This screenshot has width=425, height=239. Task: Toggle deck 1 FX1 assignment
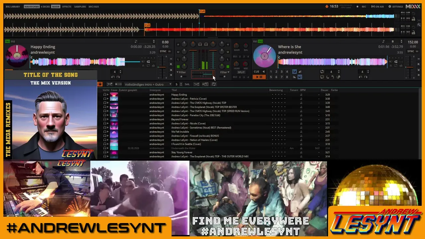pos(7,41)
